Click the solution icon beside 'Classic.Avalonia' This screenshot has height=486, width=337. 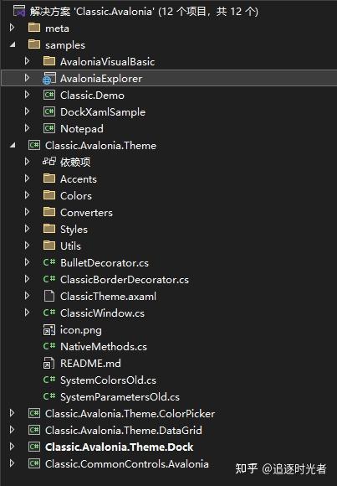click(19, 11)
